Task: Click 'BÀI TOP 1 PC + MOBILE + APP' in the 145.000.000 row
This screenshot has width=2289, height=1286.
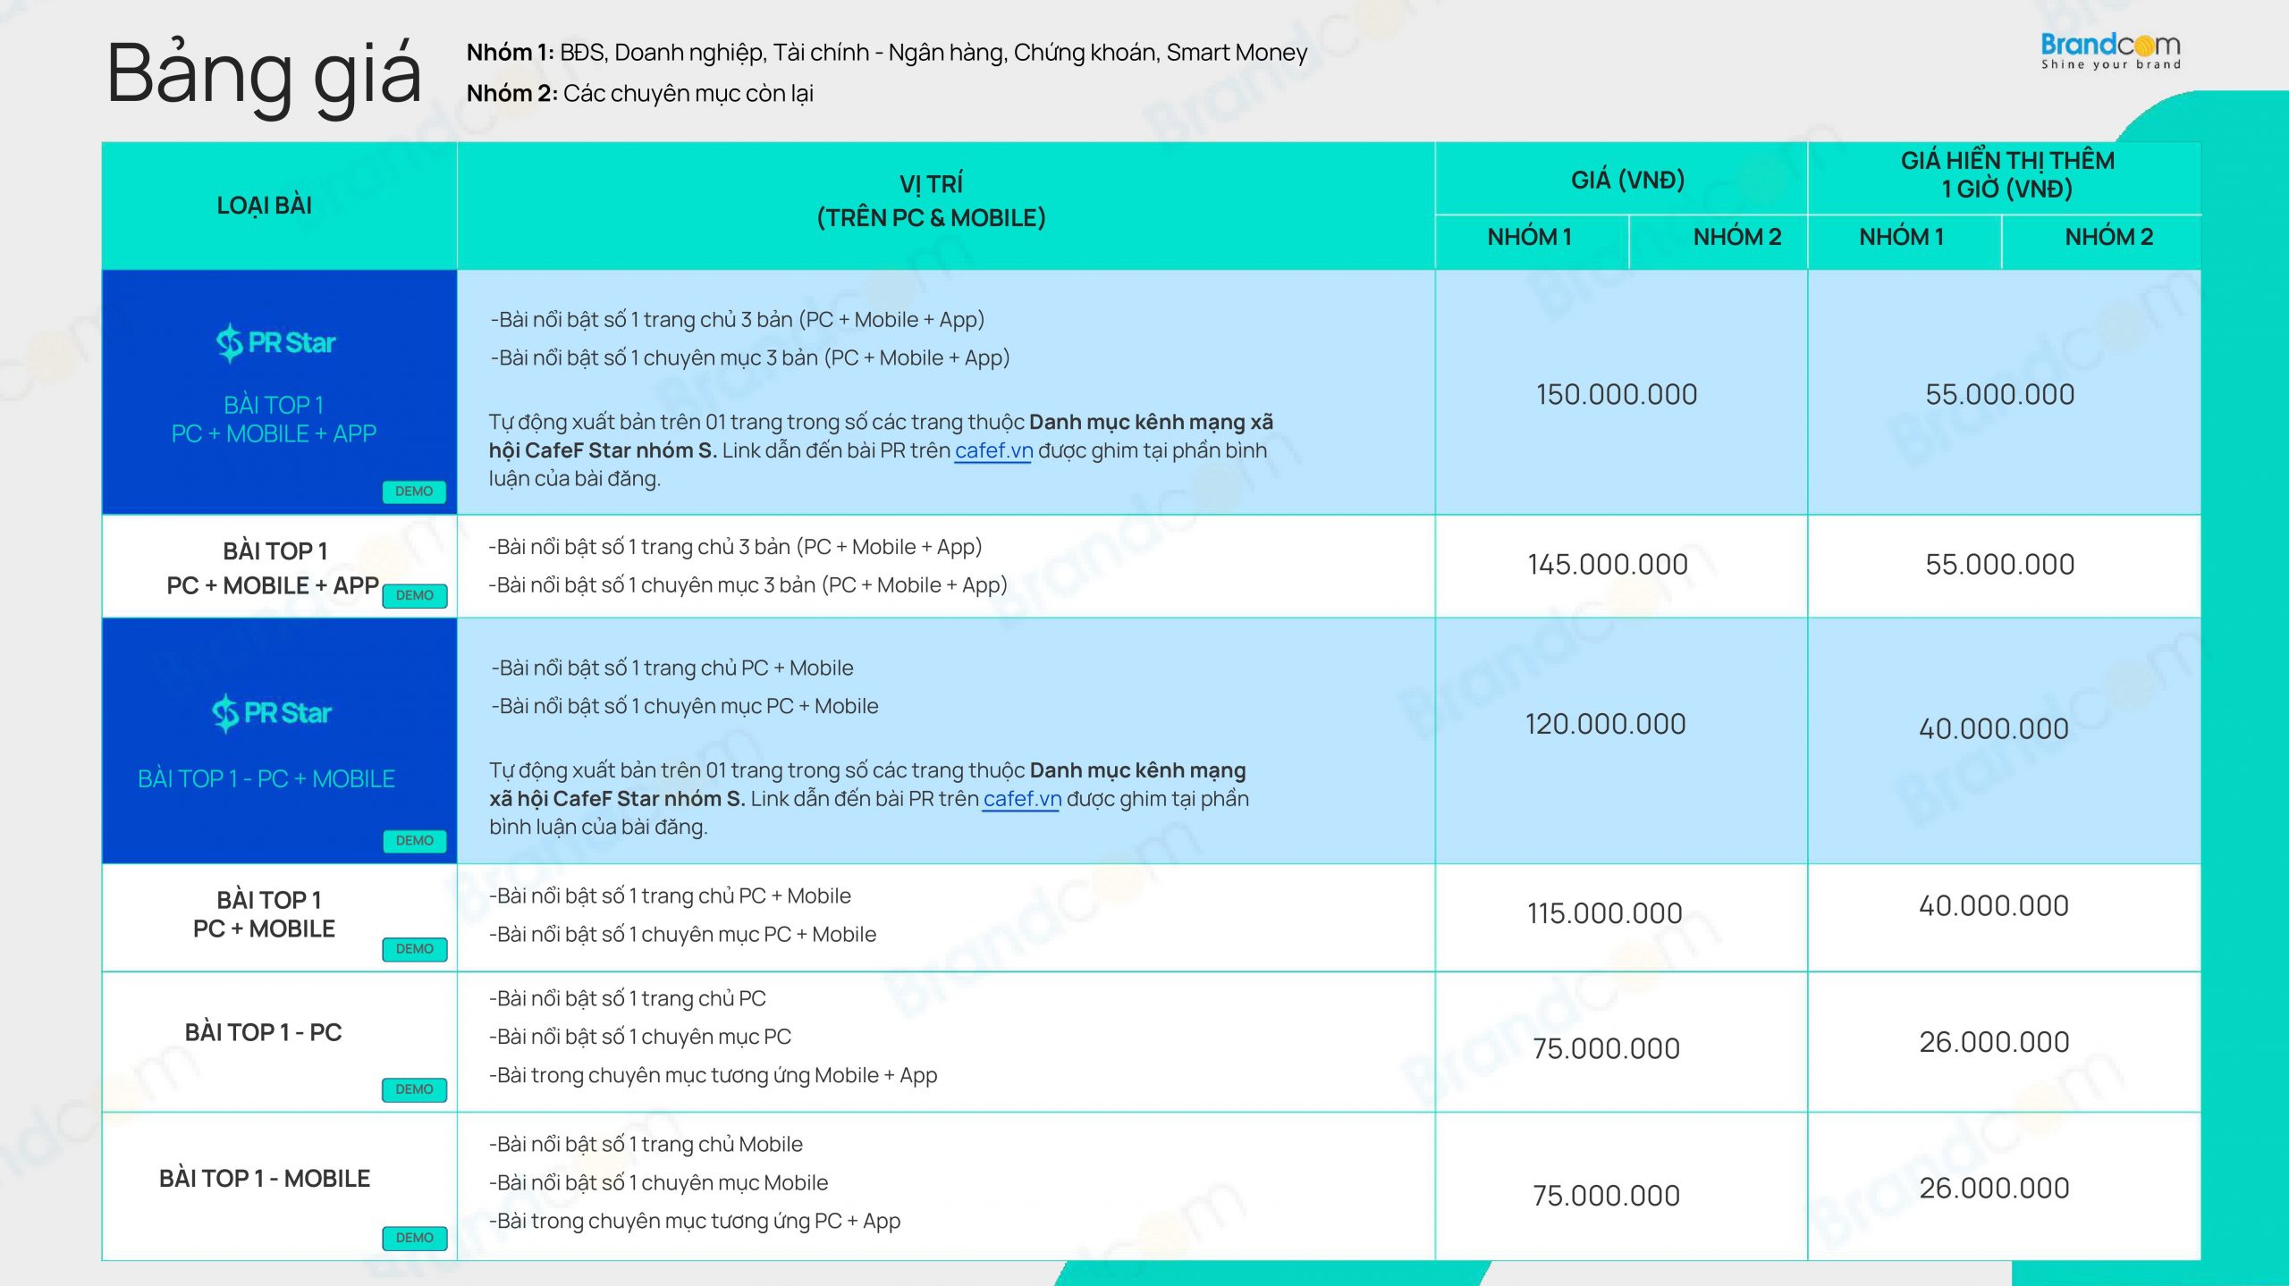Action: [274, 568]
